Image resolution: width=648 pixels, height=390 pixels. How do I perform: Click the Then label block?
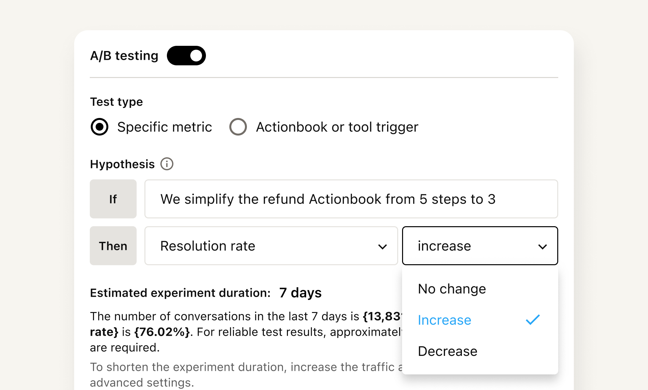click(113, 246)
